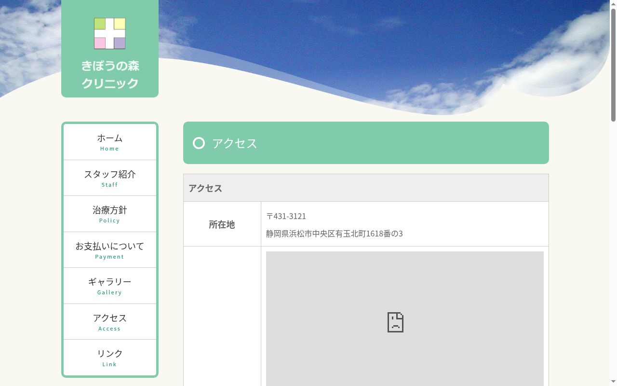
Task: Click the 所在地 table header cell
Action: click(222, 224)
